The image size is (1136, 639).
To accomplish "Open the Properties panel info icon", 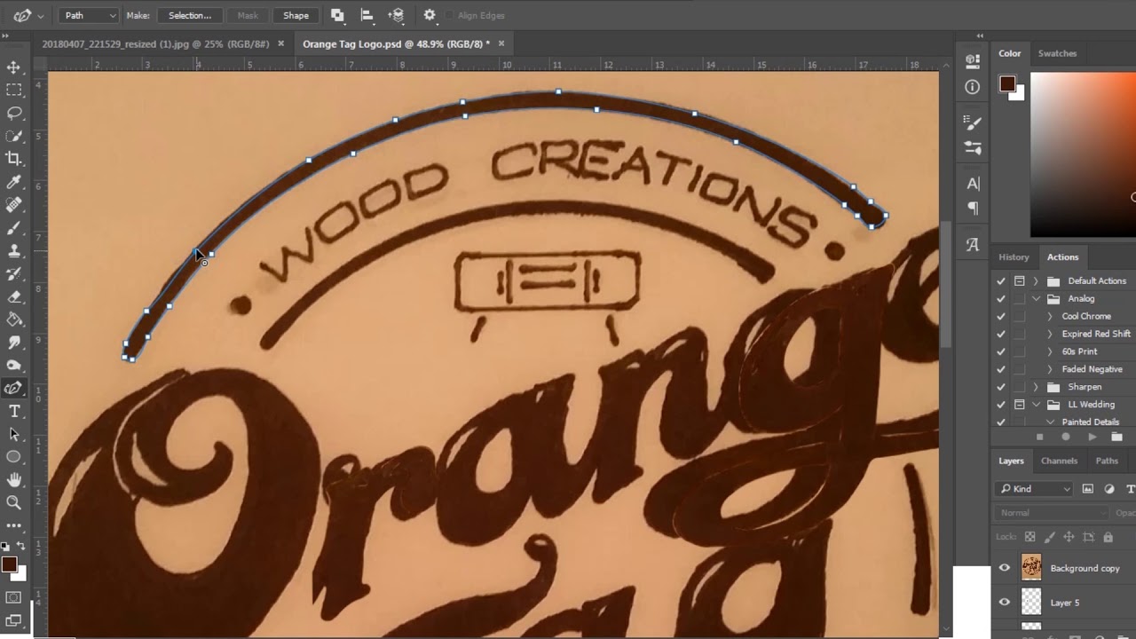I will 973,87.
